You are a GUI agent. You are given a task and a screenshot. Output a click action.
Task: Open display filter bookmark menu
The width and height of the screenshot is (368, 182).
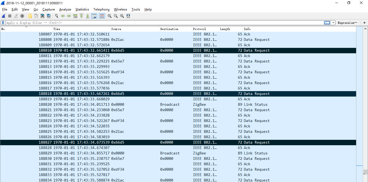coord(3,23)
